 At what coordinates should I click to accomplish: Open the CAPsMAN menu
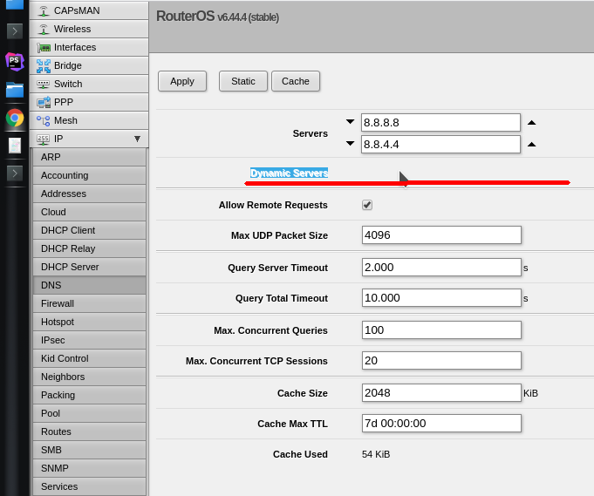coord(89,10)
